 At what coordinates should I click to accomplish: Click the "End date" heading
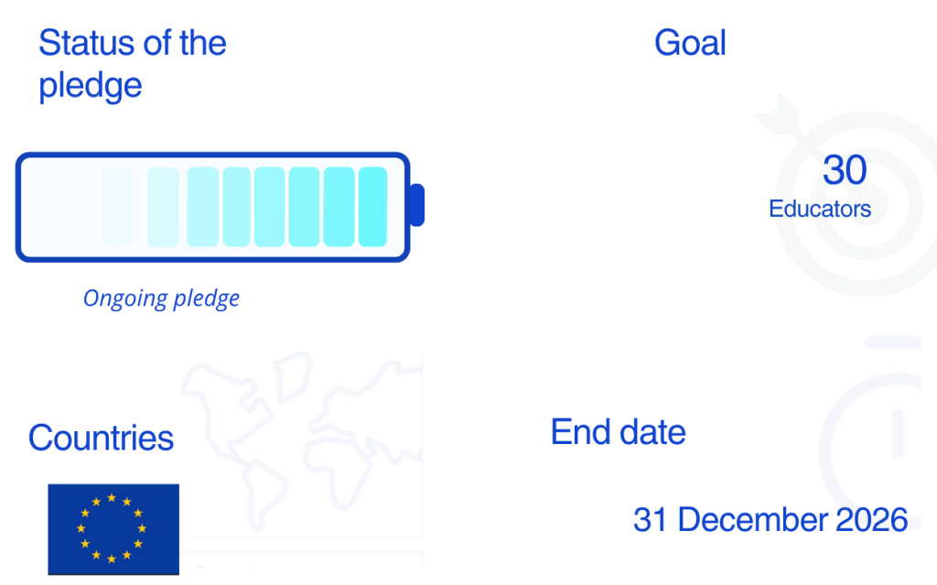click(618, 432)
